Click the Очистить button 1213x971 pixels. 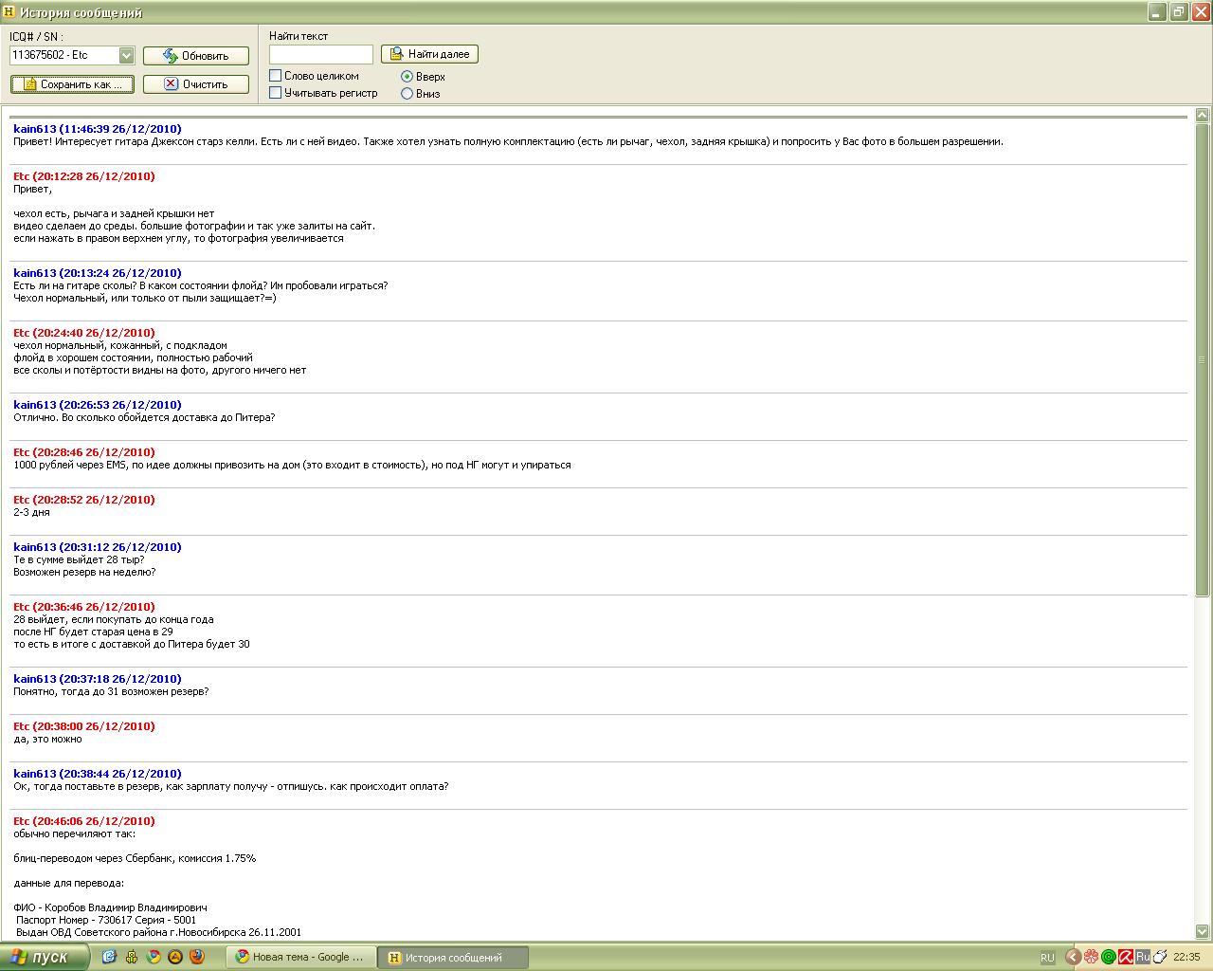pyautogui.click(x=196, y=84)
